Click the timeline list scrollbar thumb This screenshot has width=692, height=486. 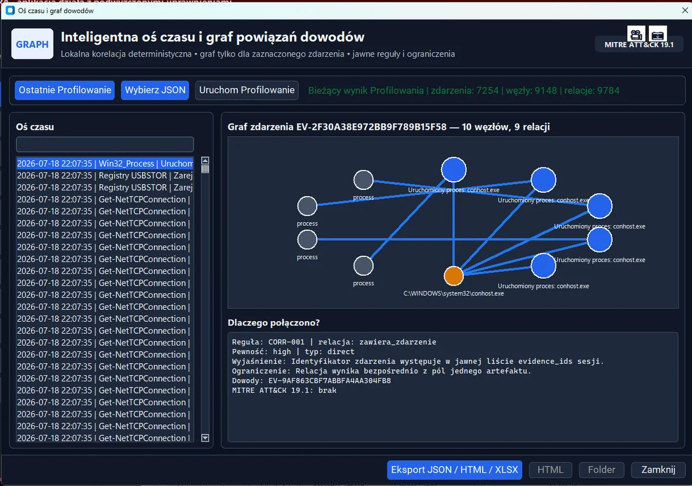(x=205, y=169)
